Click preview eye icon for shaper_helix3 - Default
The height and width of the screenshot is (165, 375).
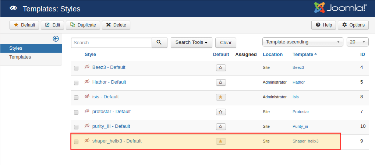click(87, 141)
